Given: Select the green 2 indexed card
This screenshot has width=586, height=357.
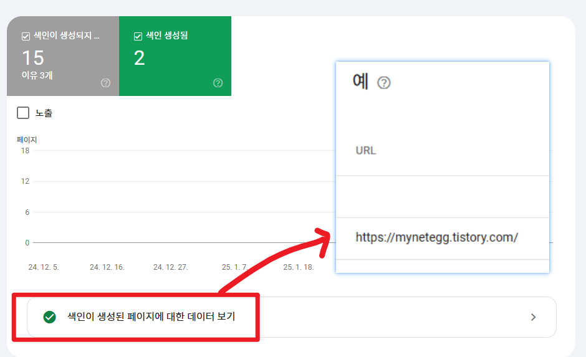Looking at the screenshot, I should tap(175, 56).
